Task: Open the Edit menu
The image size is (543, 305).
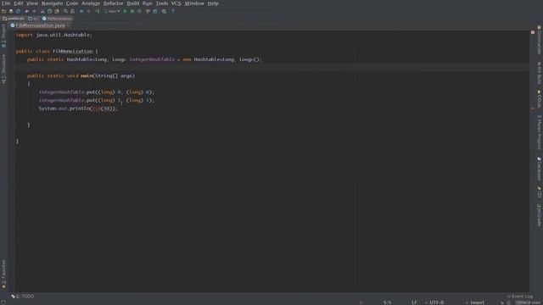Action: point(19,3)
